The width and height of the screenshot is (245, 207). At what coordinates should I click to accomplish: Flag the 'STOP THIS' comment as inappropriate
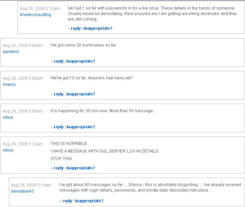click(81, 168)
